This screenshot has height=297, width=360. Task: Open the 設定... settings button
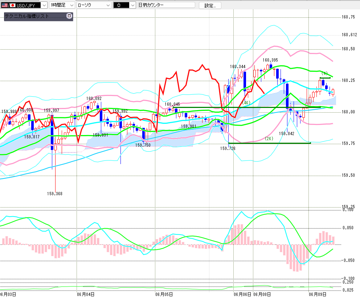[210, 5]
